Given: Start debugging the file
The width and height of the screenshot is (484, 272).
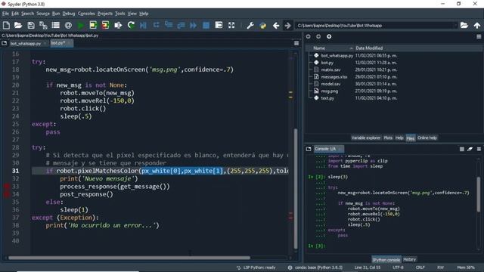Looking at the screenshot, I should pyautogui.click(x=143, y=25).
